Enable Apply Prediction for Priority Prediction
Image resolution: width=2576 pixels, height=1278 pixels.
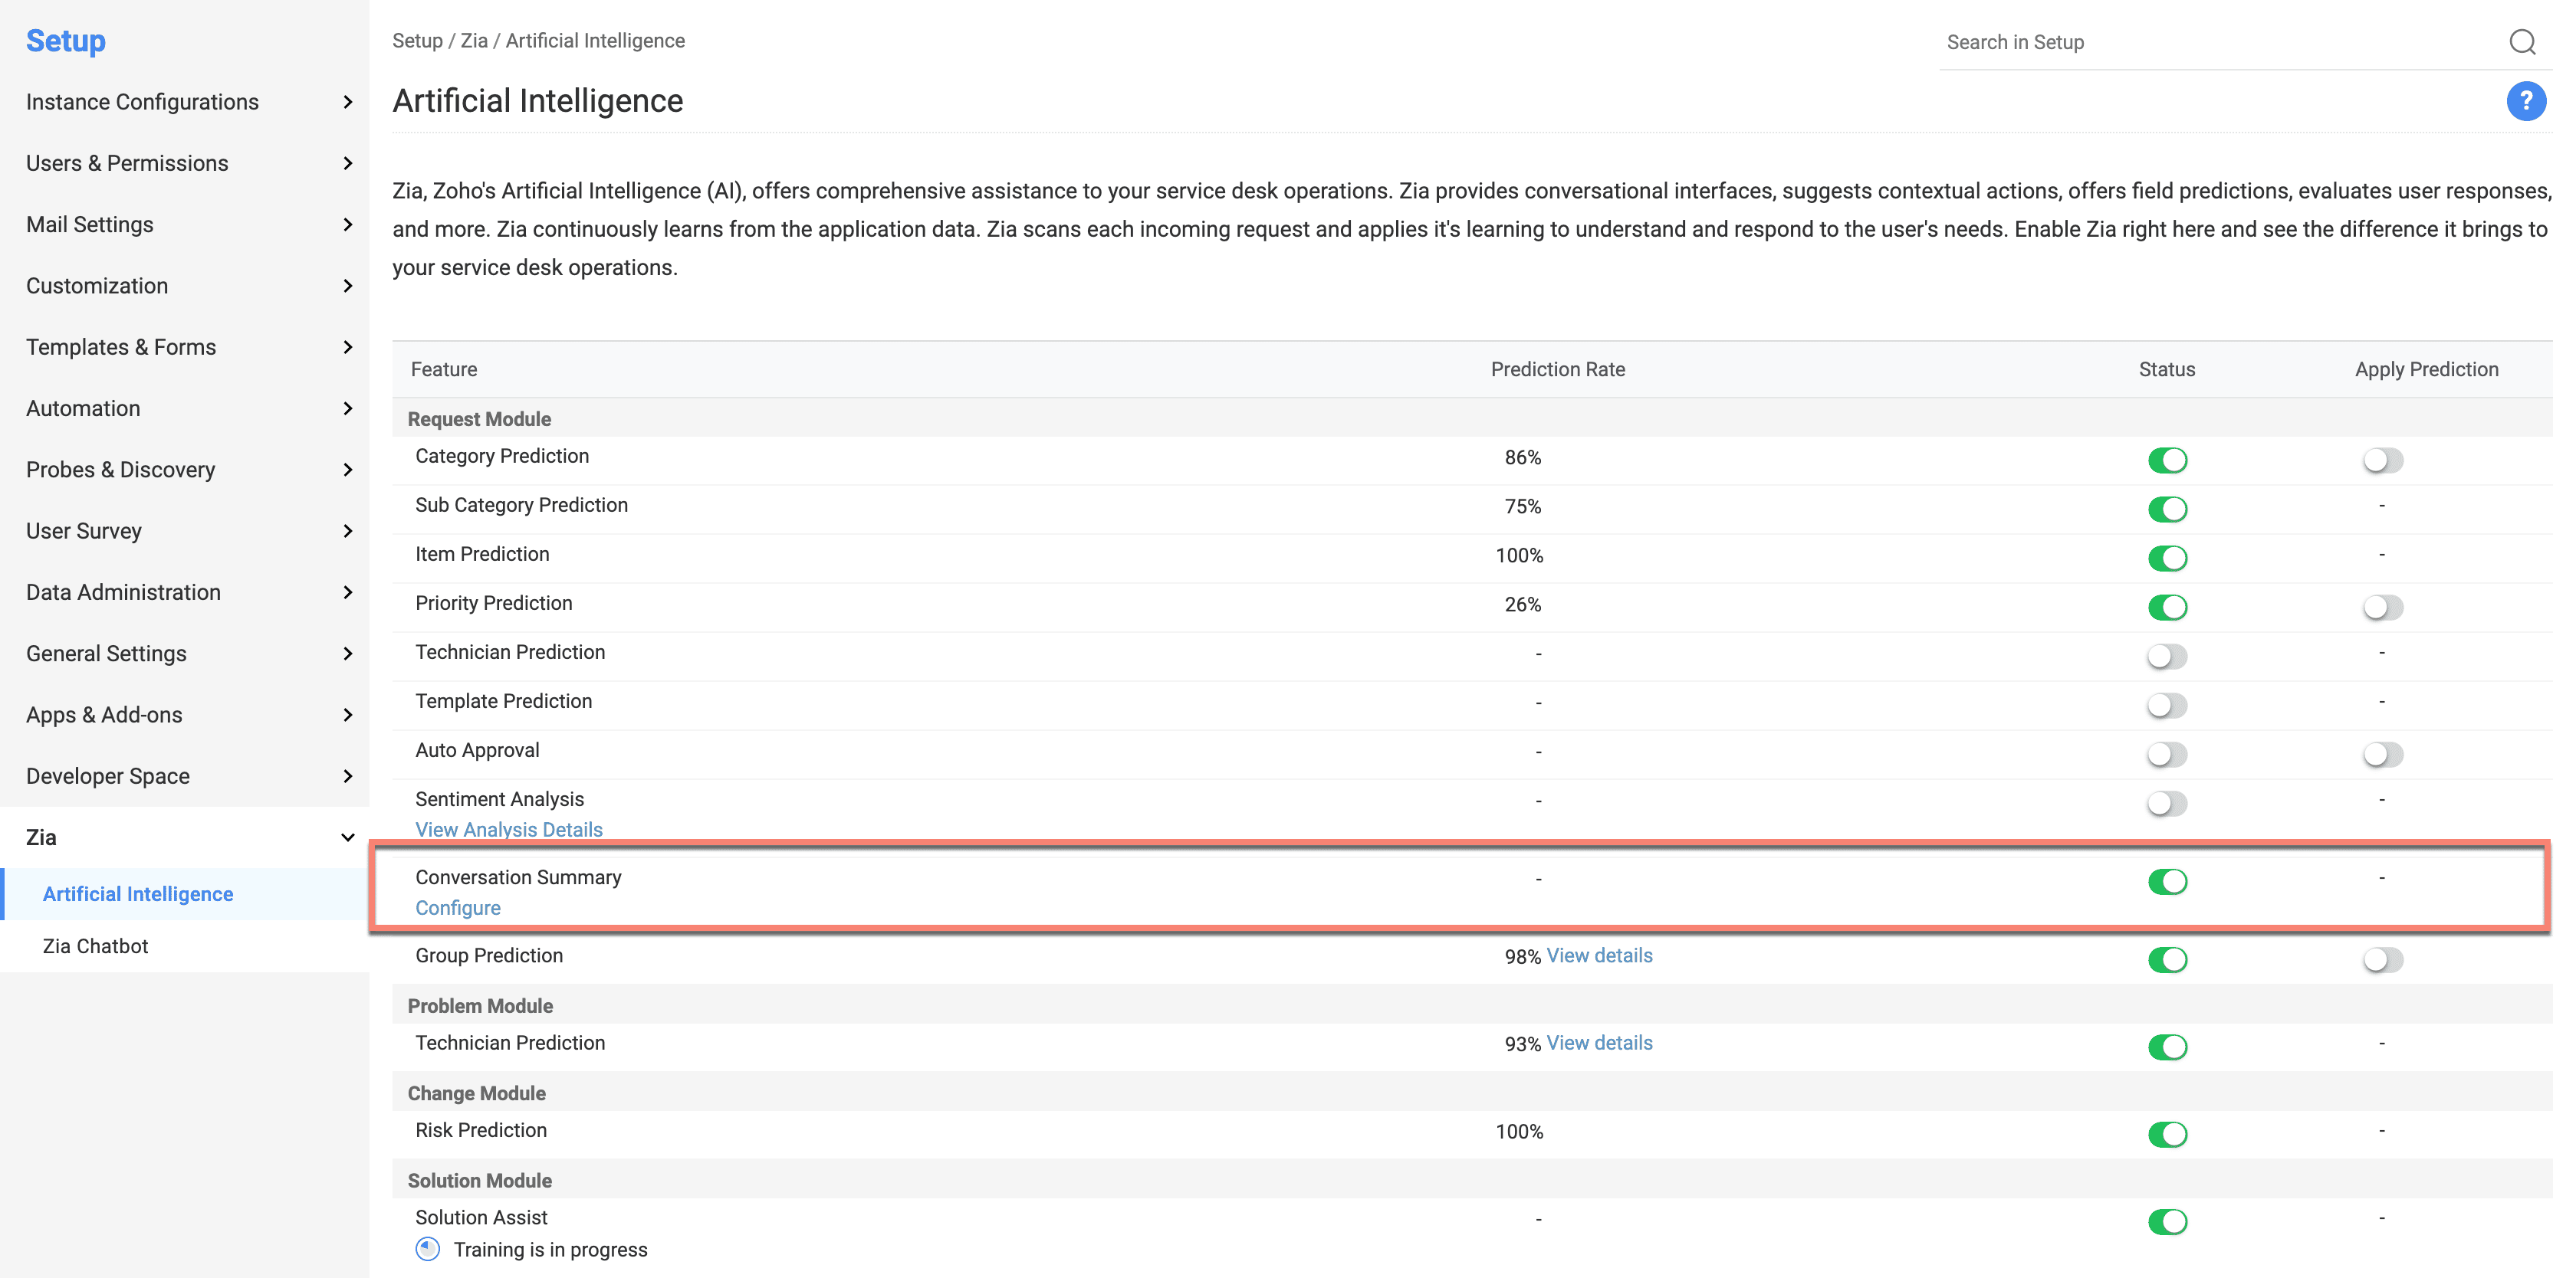click(x=2383, y=607)
